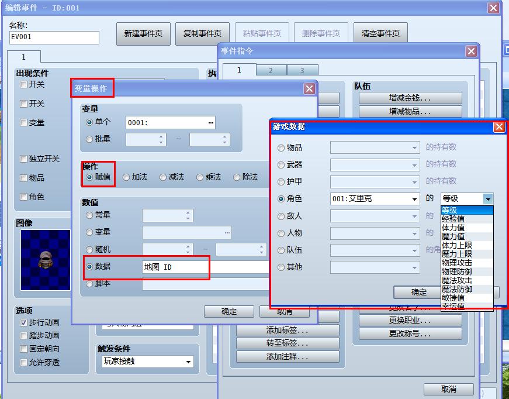Click 取消 in the 事件指令 window
Screen dimensions: 509x399
[x=448, y=389]
